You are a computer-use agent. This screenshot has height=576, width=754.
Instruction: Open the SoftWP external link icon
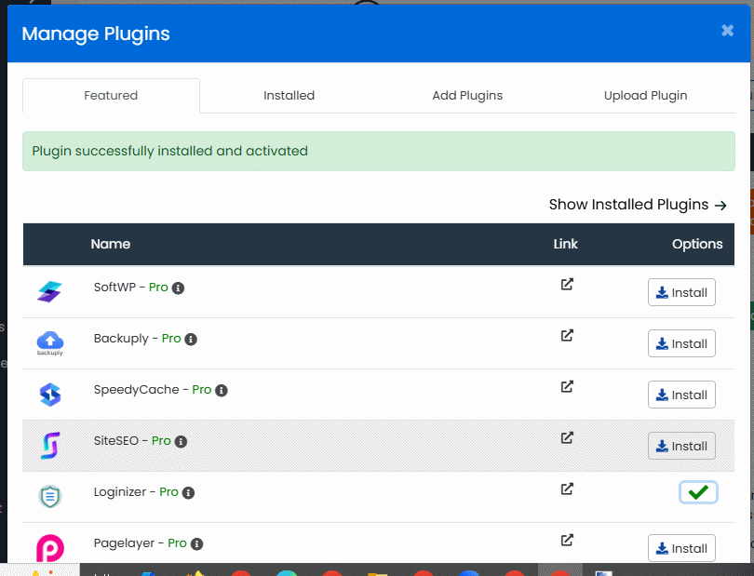[x=567, y=284]
